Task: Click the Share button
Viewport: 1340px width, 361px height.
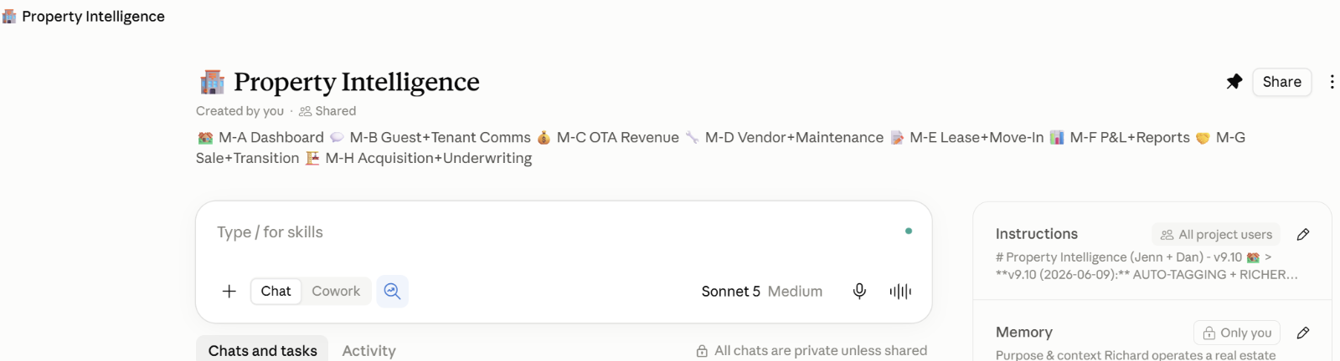Action: (1281, 82)
